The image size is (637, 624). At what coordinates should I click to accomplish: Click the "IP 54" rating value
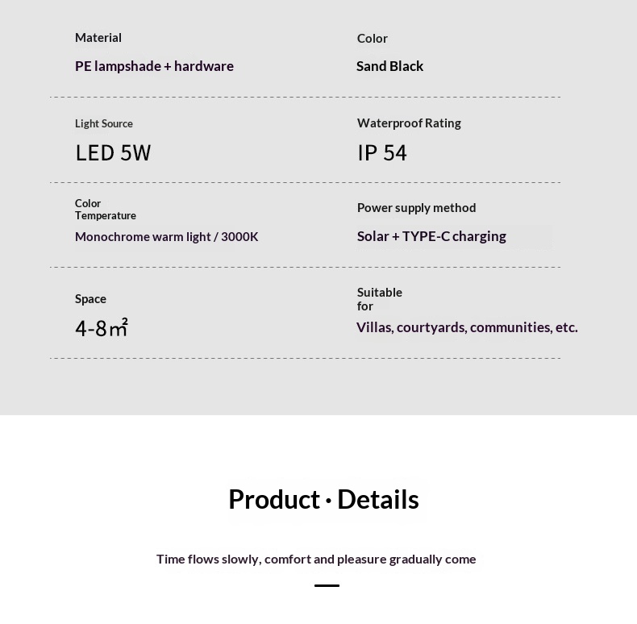tap(382, 152)
